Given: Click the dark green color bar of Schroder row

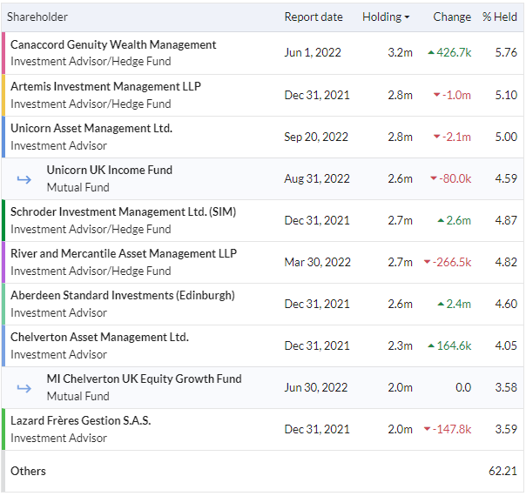Looking at the screenshot, I should pos(3,220).
